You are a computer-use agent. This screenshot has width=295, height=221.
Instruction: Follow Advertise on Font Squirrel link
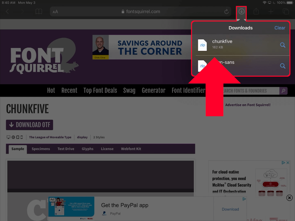248,105
